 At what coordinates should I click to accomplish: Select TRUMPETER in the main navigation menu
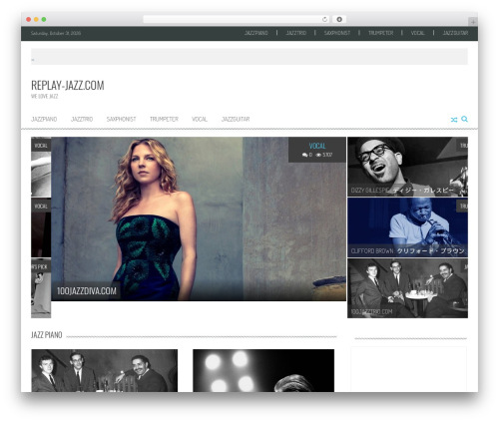click(164, 119)
